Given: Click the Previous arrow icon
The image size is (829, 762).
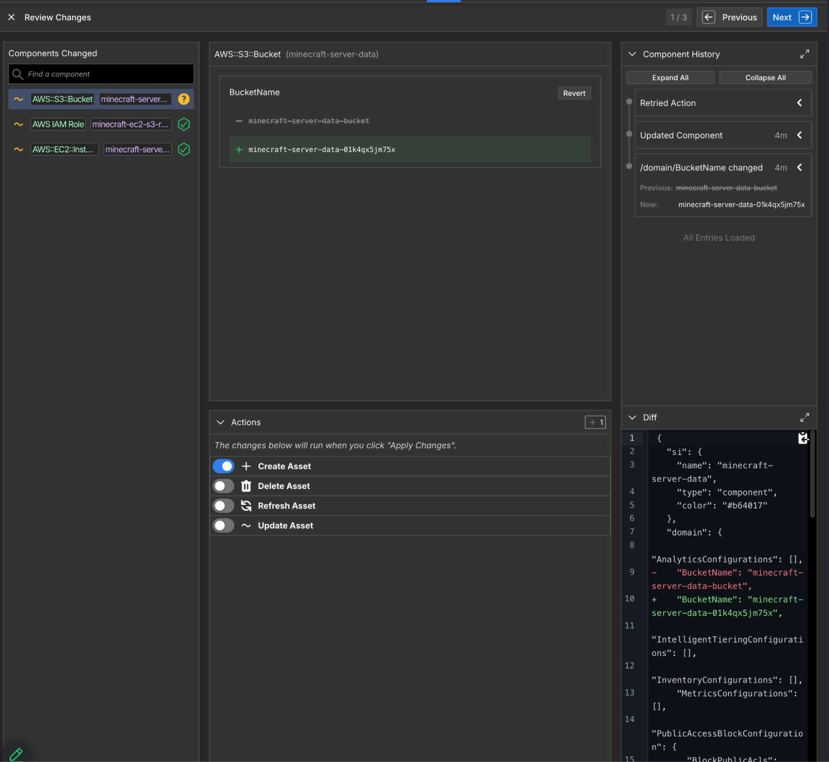Looking at the screenshot, I should point(708,17).
